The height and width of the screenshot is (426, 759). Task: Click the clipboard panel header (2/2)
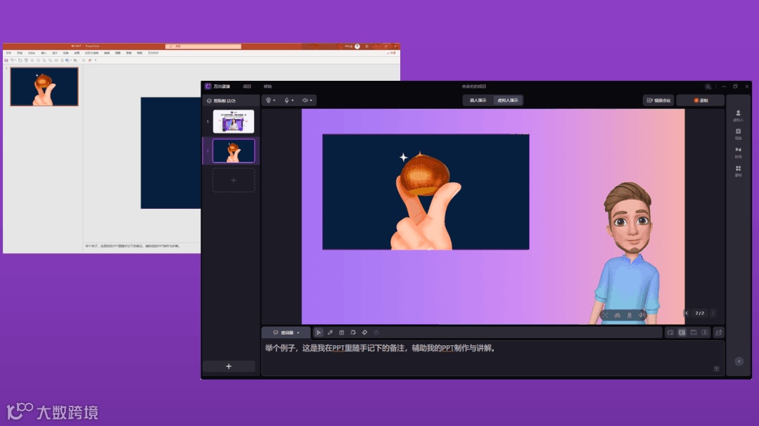tap(231, 101)
